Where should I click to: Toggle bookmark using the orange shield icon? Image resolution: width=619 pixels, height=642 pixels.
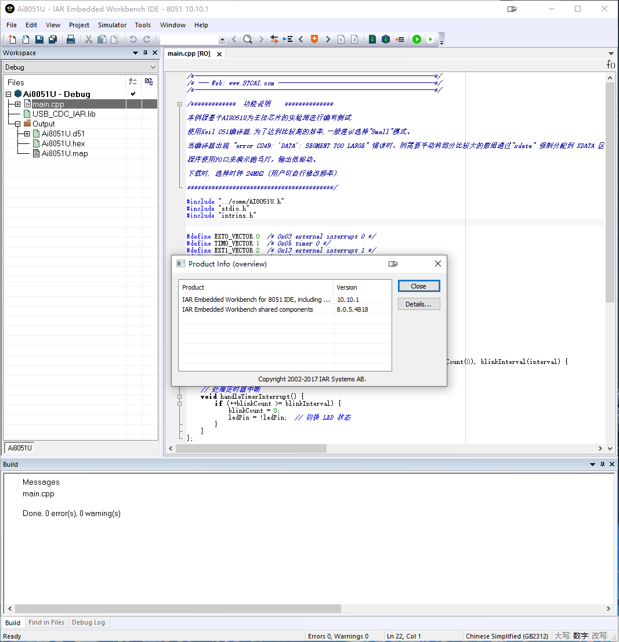pos(314,39)
